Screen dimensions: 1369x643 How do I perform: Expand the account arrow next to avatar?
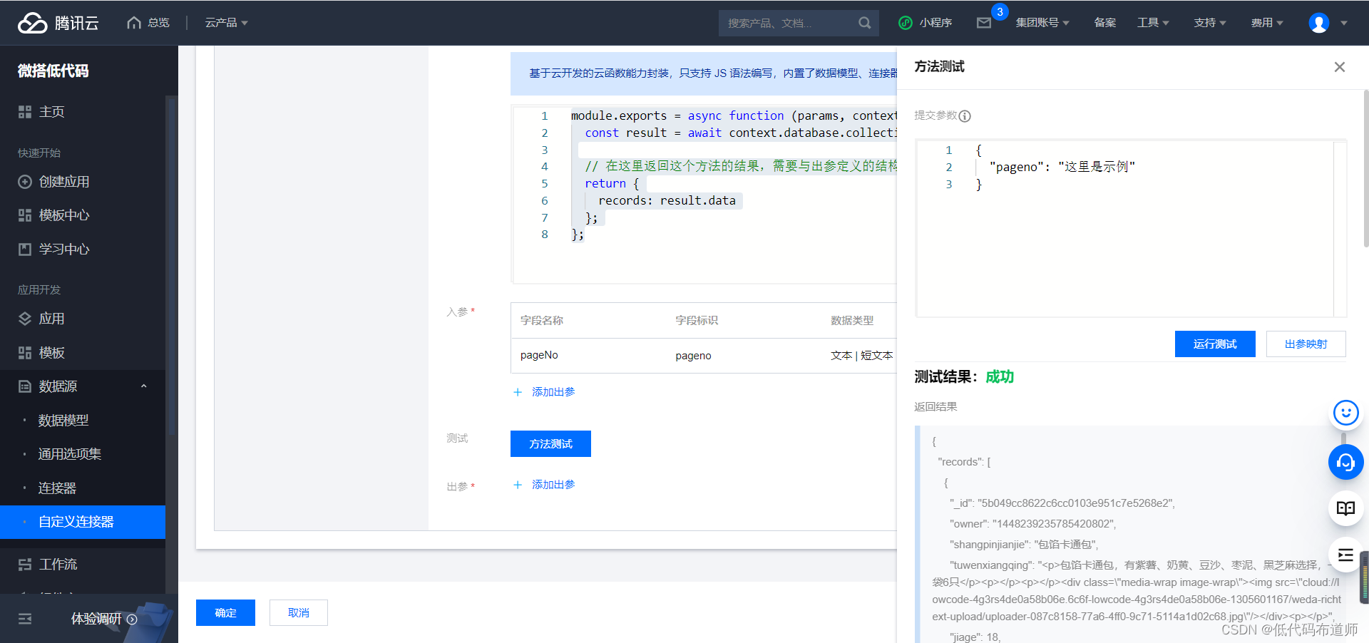(1344, 23)
